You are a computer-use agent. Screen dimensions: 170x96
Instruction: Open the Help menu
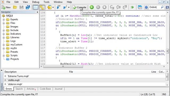pyautogui.click(x=69, y=2)
